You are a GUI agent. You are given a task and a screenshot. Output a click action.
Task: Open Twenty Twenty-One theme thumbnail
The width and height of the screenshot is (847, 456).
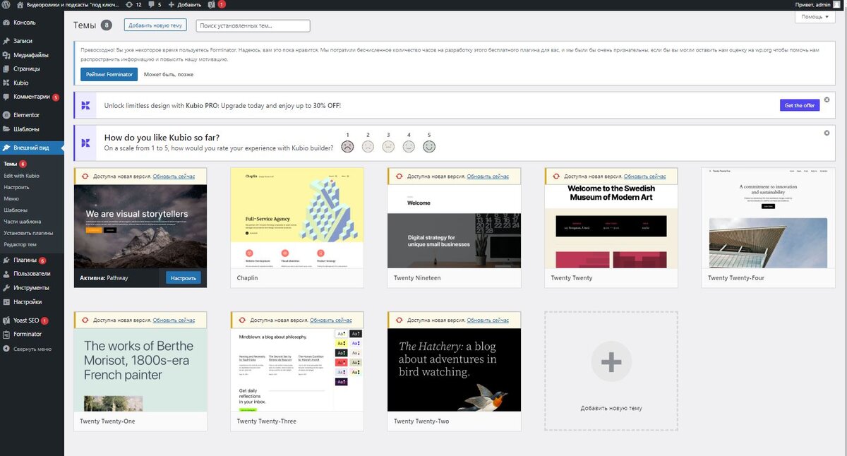tap(140, 370)
